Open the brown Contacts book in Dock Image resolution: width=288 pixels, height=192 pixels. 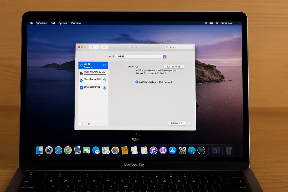(125, 150)
